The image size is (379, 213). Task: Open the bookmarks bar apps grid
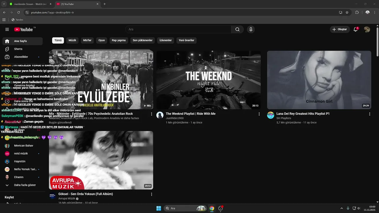pos(4,20)
